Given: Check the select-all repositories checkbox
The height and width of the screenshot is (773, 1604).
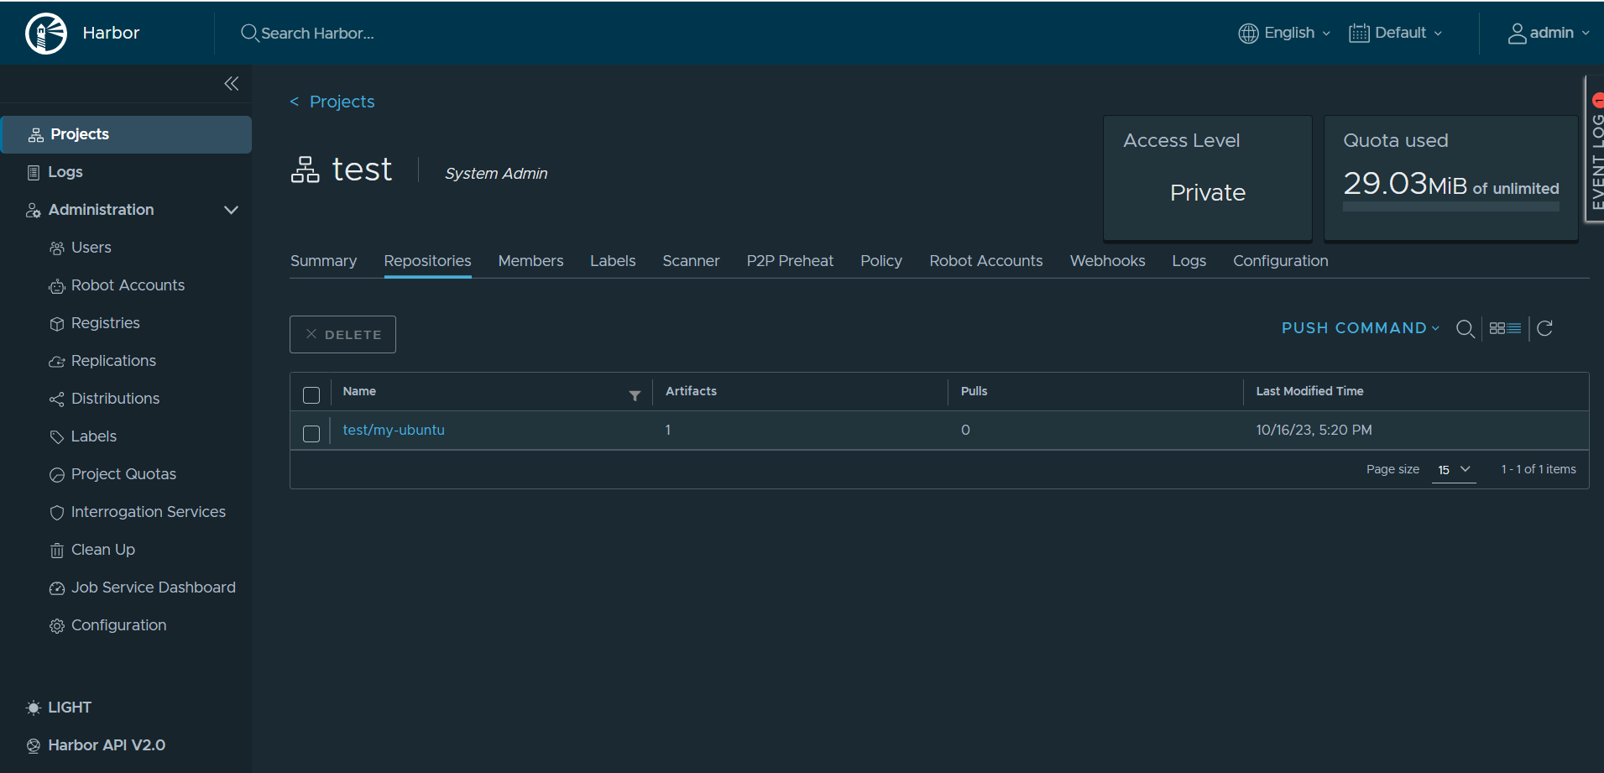Looking at the screenshot, I should pos(311,395).
